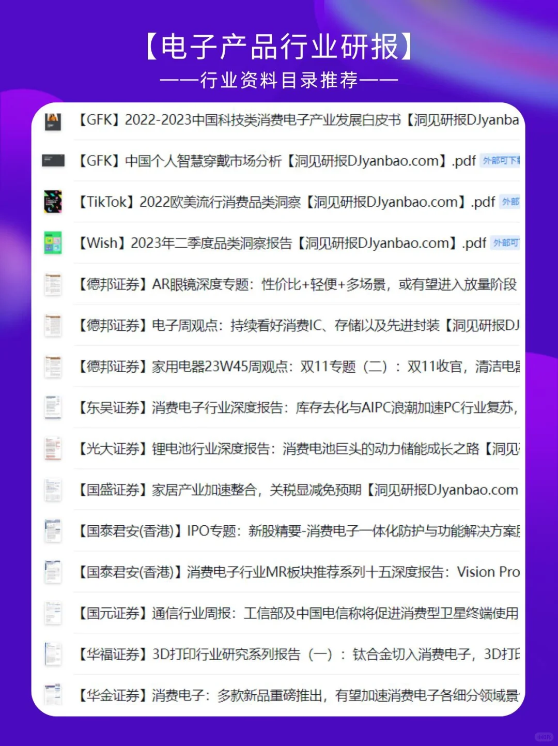
Task: Select 【华福证券】3D打印行业研究系列报告 file name
Action: (x=297, y=654)
